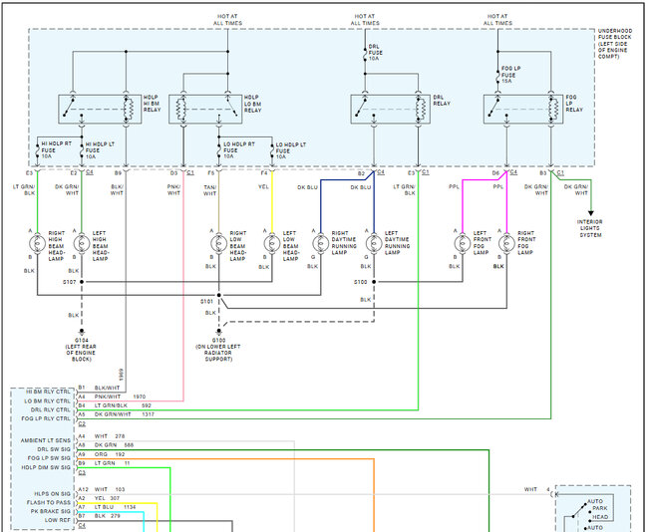Viewport: 648px width, 532px height.
Task: Select the LO BM RLY CTRL label
Action: [47, 401]
